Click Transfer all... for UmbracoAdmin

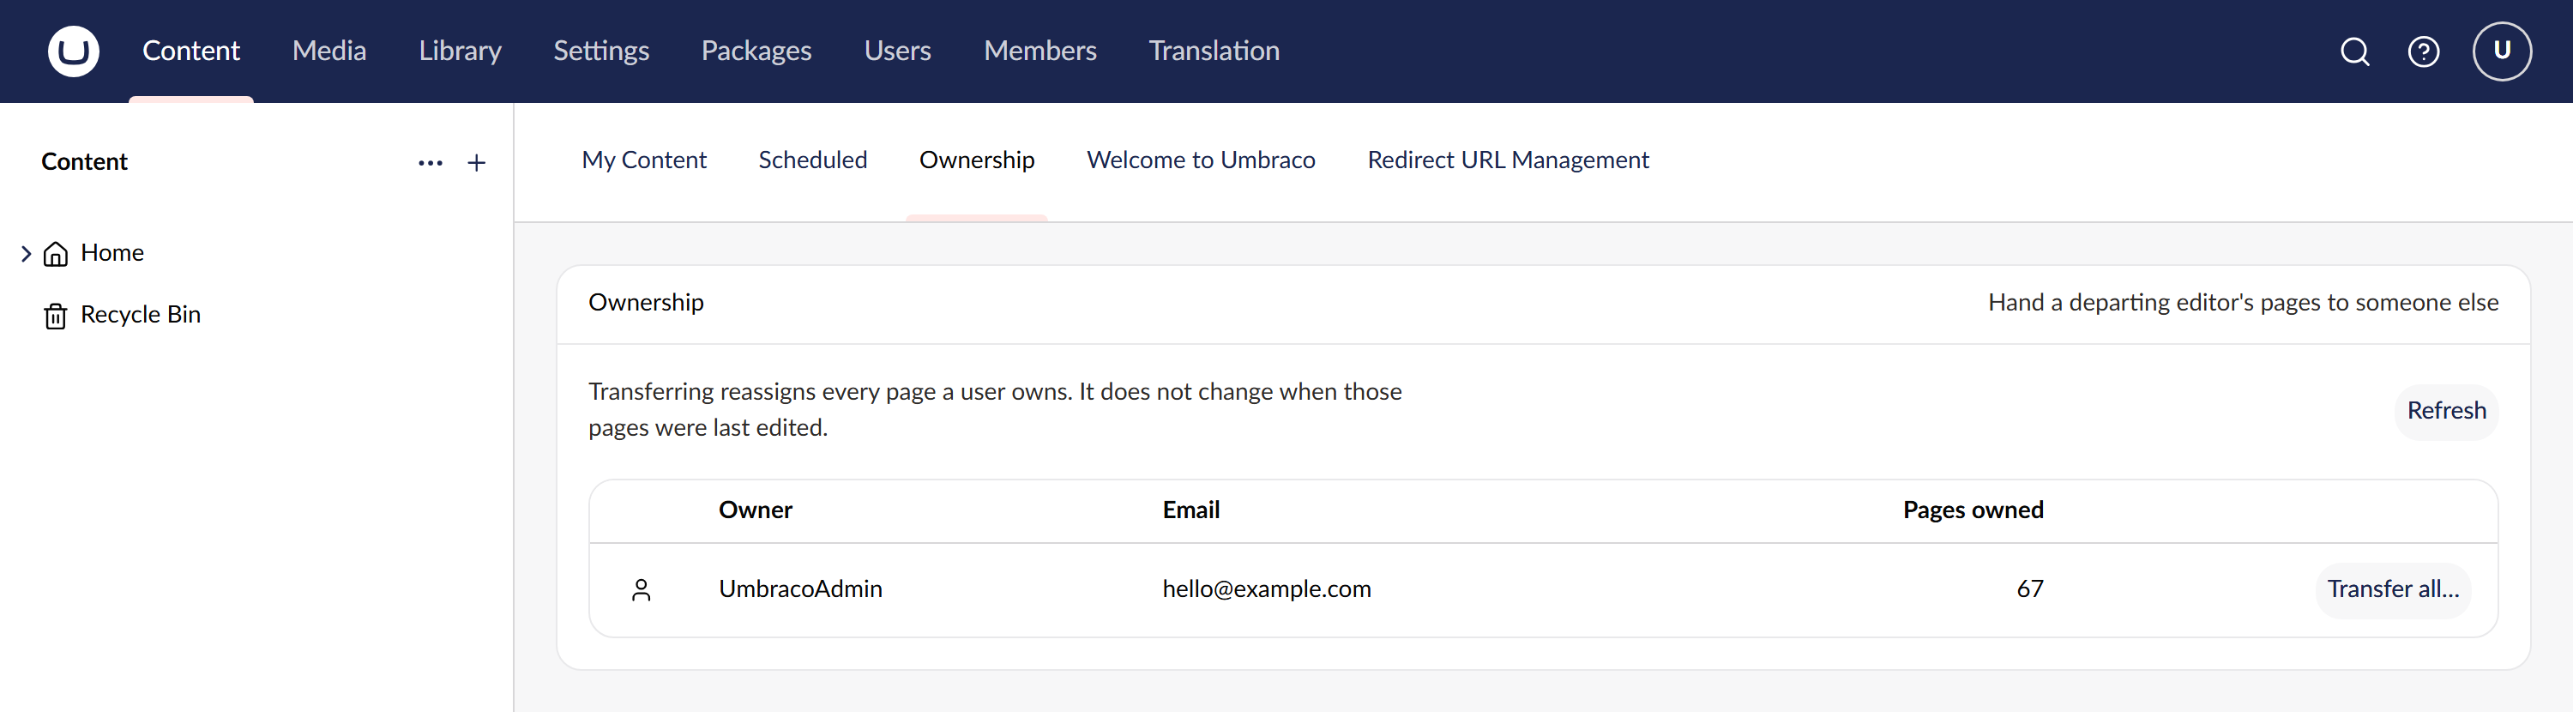2392,589
